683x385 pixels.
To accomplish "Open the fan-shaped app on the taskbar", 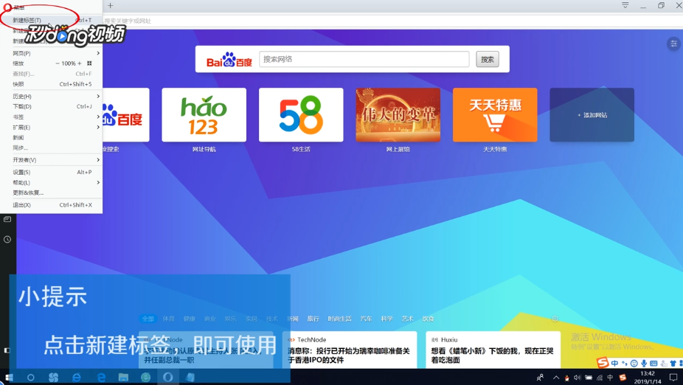I will tap(54, 377).
